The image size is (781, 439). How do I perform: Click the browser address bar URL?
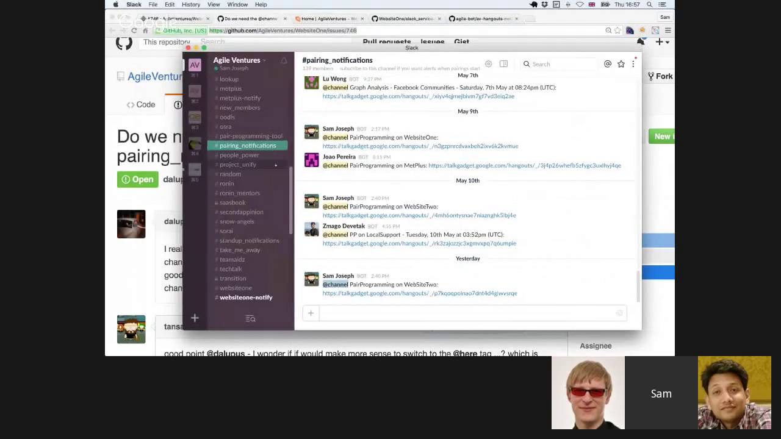(283, 30)
